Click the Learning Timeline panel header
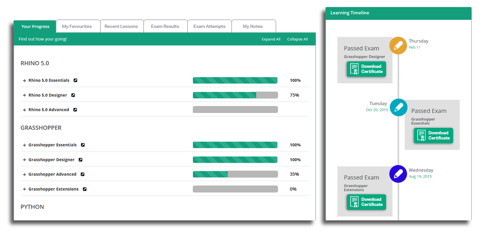This screenshot has width=489, height=232. click(398, 13)
